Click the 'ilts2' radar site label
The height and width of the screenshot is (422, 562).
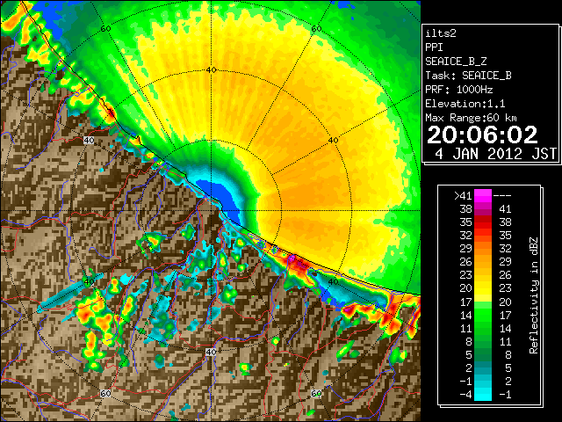441,33
